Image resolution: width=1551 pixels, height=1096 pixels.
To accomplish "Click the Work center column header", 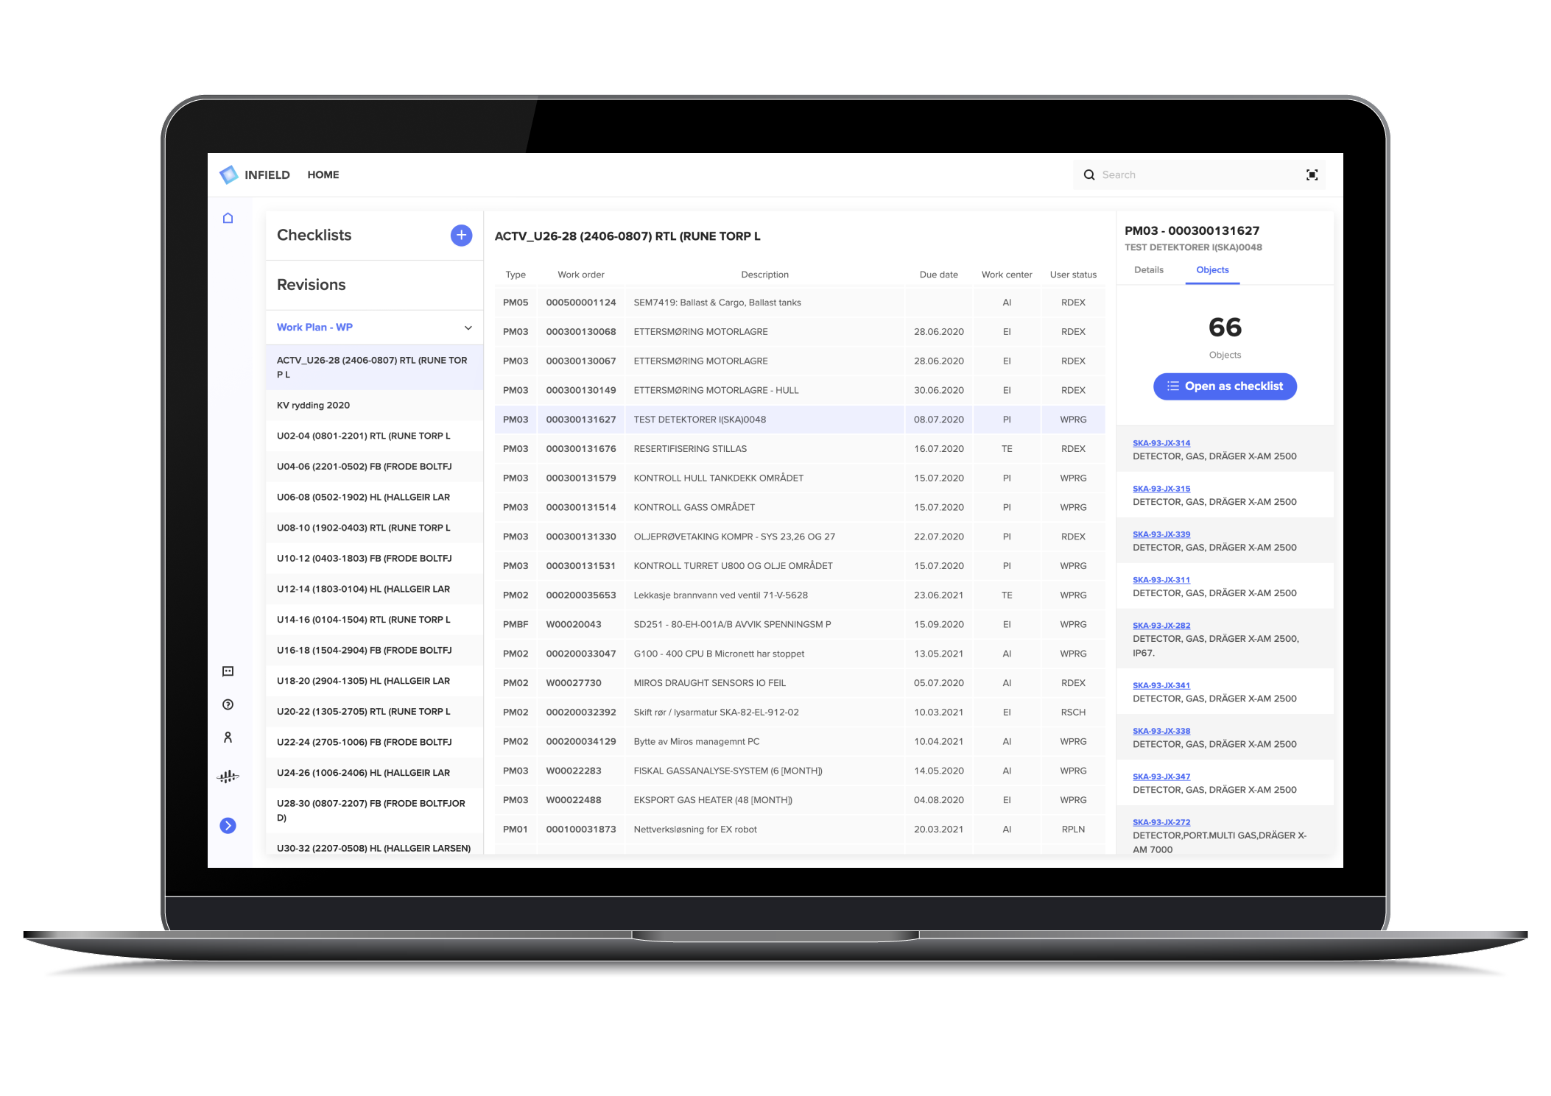I will point(1006,275).
